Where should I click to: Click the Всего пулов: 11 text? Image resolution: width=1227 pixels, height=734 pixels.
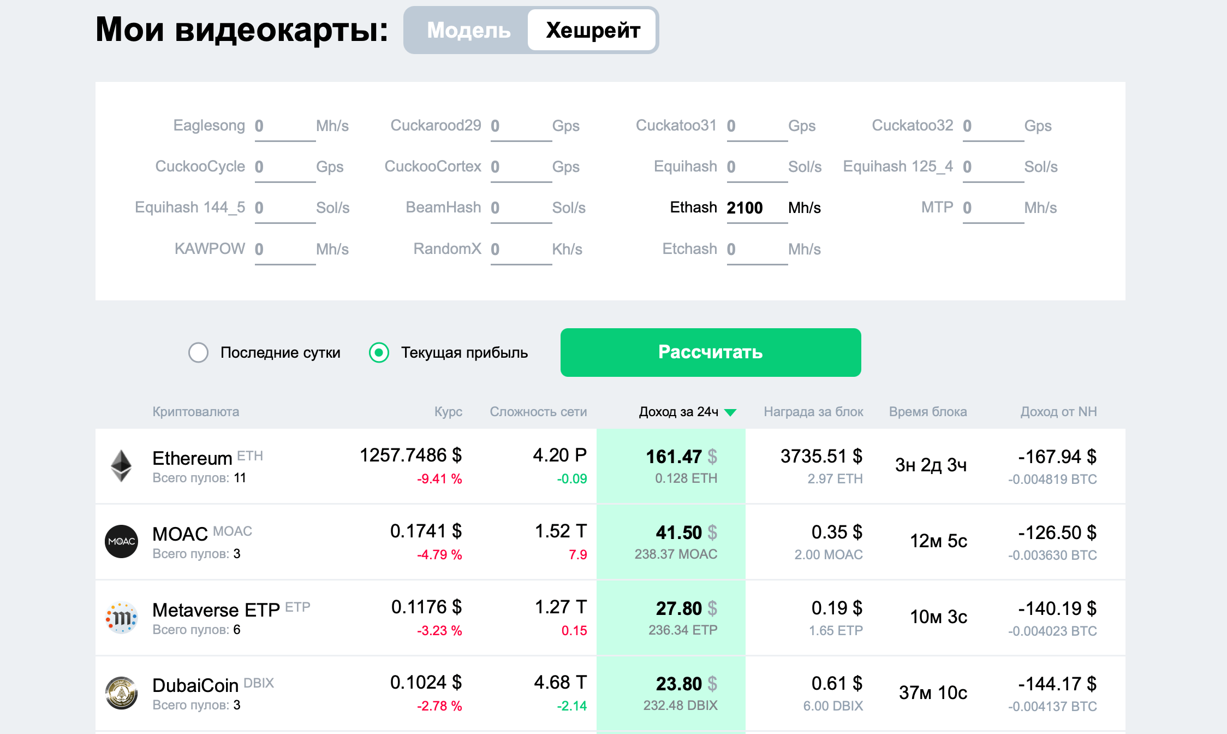[199, 478]
